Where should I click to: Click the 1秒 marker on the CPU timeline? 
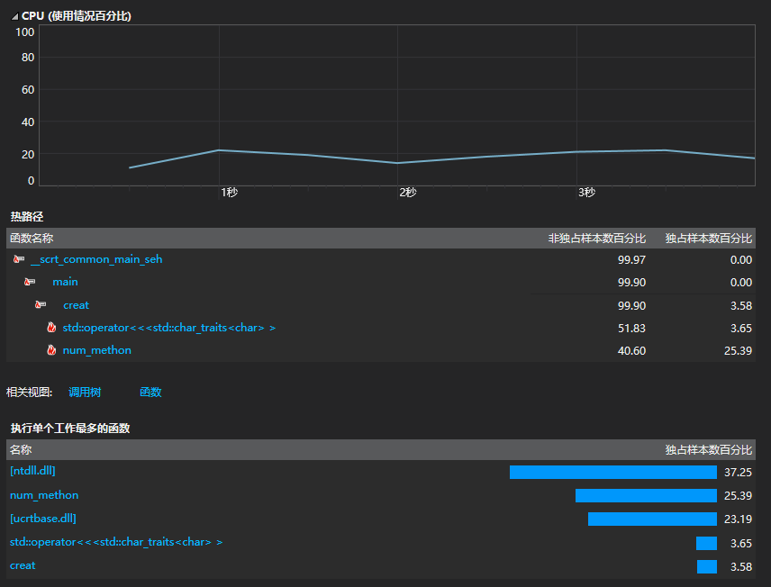pyautogui.click(x=229, y=193)
